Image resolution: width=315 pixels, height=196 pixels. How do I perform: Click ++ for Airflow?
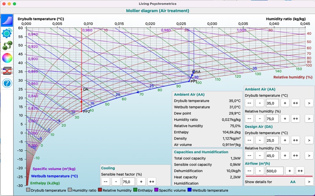300,171
